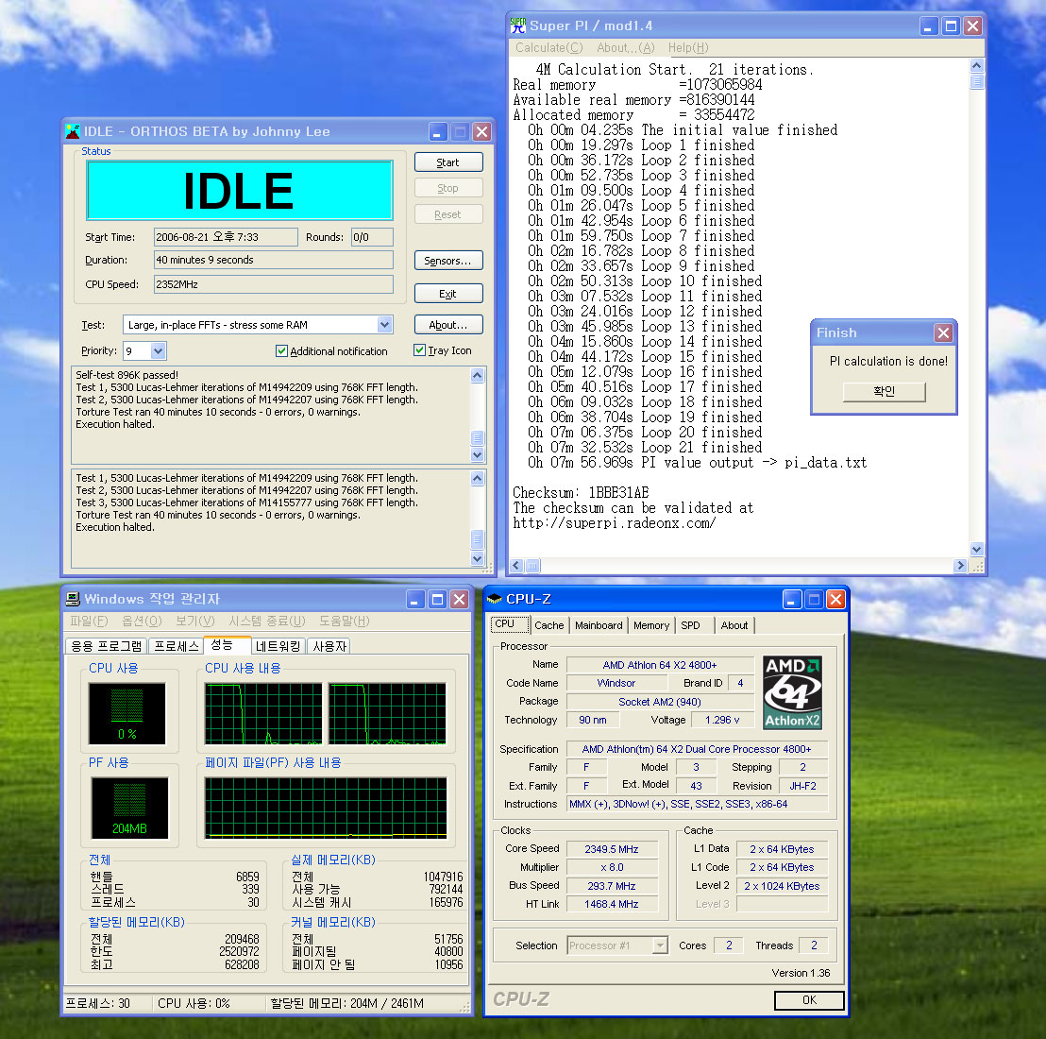Minimize the CPU-Z window
Image resolution: width=1046 pixels, height=1039 pixels.
click(x=791, y=599)
